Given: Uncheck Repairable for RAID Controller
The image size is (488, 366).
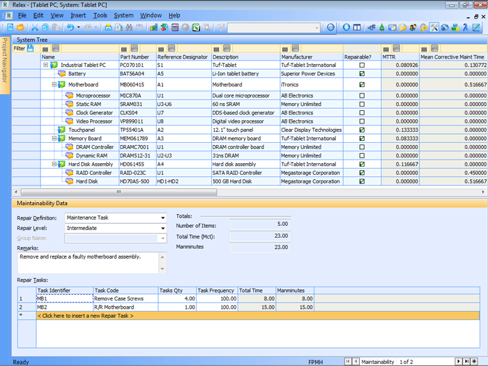Looking at the screenshot, I should pyautogui.click(x=362, y=173).
